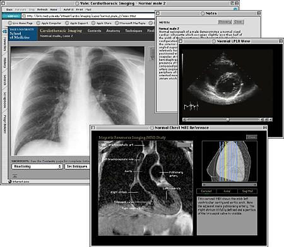284x247 pixels.
Task: Open the Microsoft MacTopia favorite
Action: click(x=130, y=23)
